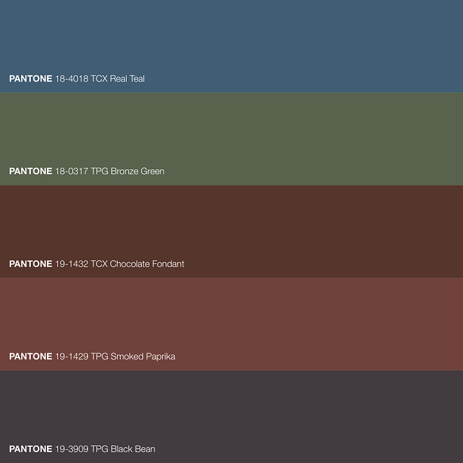Screen dimensions: 463x463
Task: Select the Chocolate Fondant brown color swatch
Action: point(232,232)
